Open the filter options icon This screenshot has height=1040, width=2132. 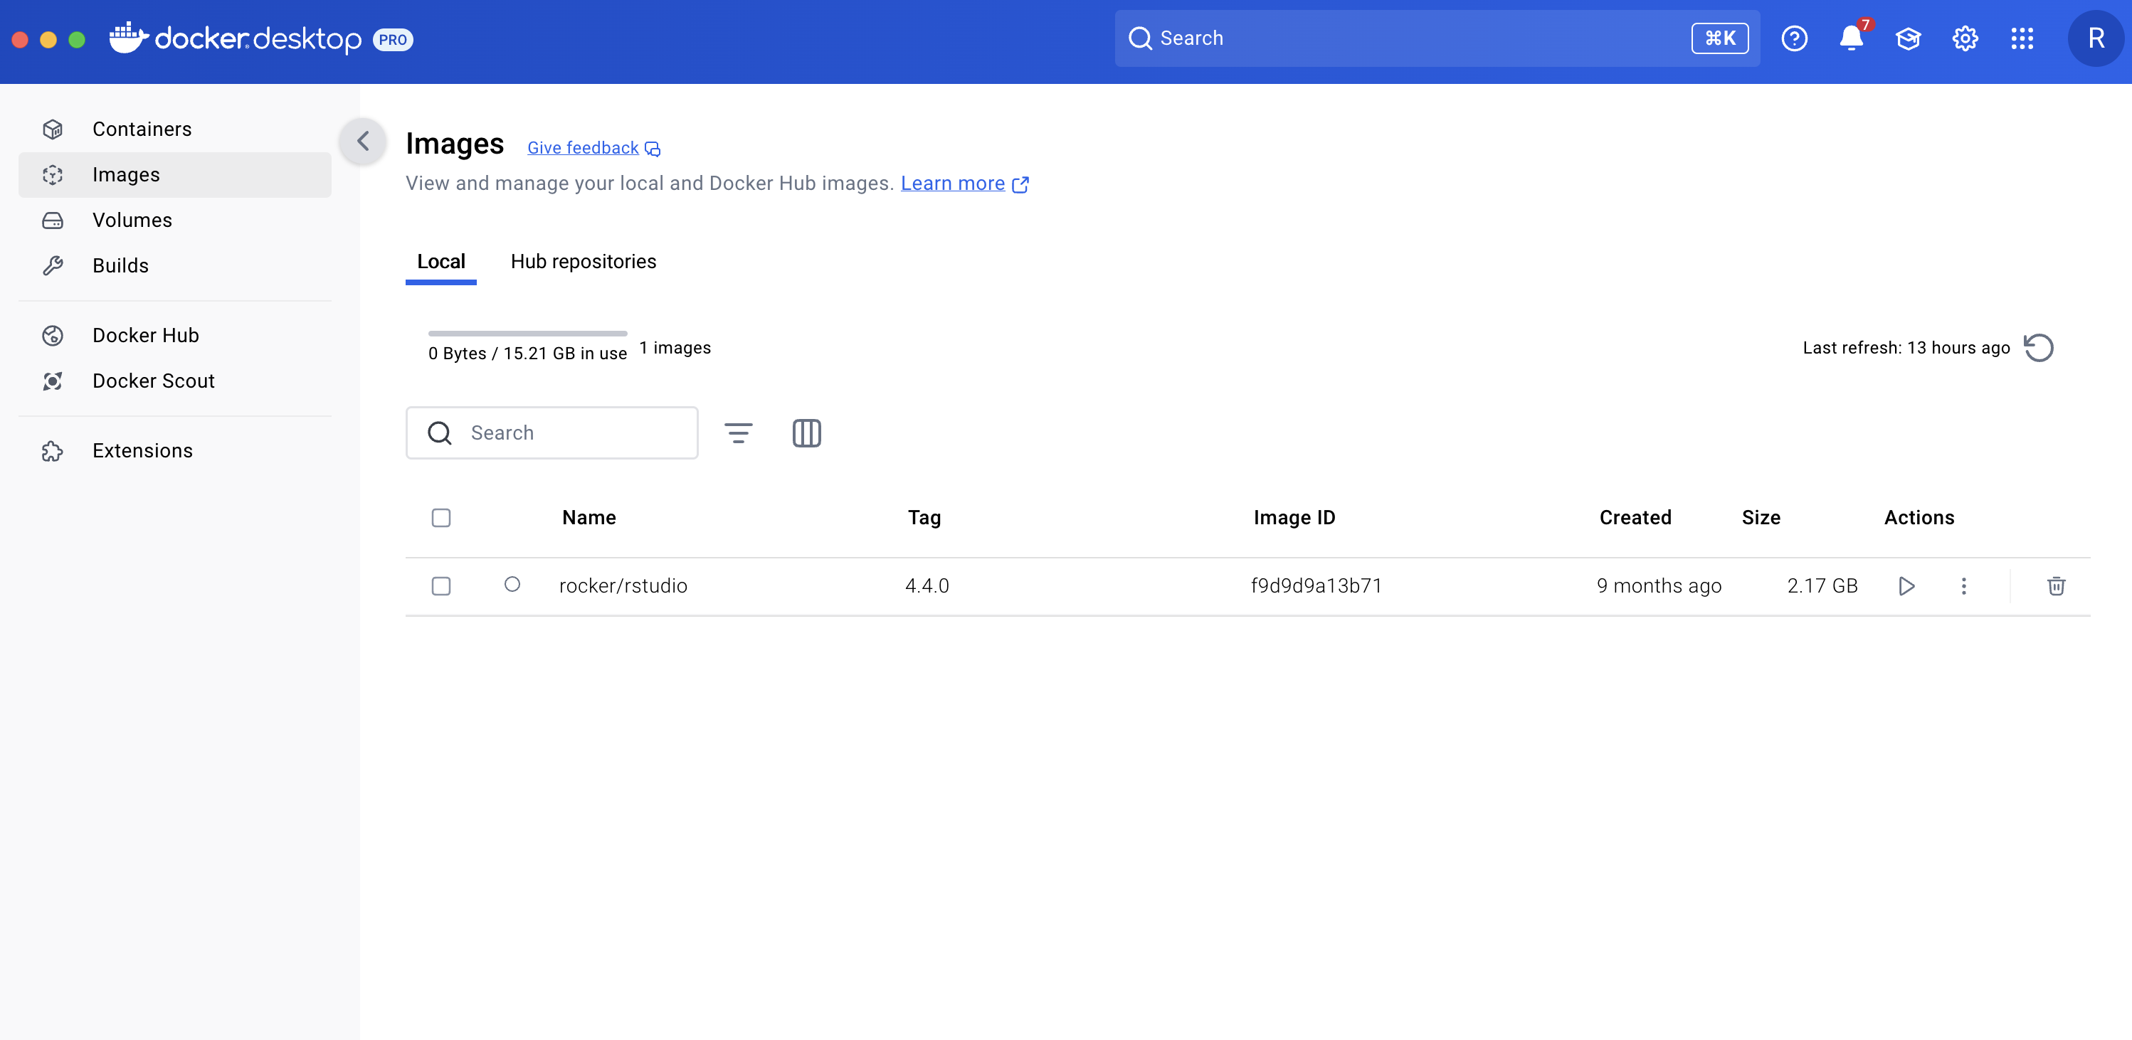click(738, 433)
